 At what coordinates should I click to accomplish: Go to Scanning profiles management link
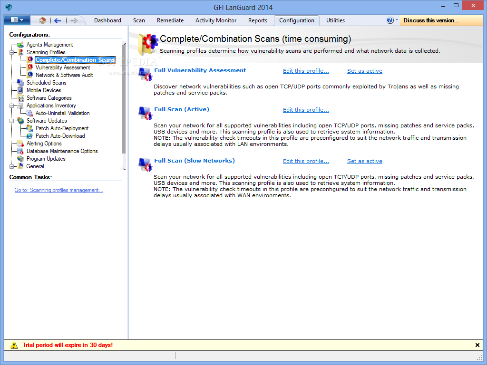58,190
